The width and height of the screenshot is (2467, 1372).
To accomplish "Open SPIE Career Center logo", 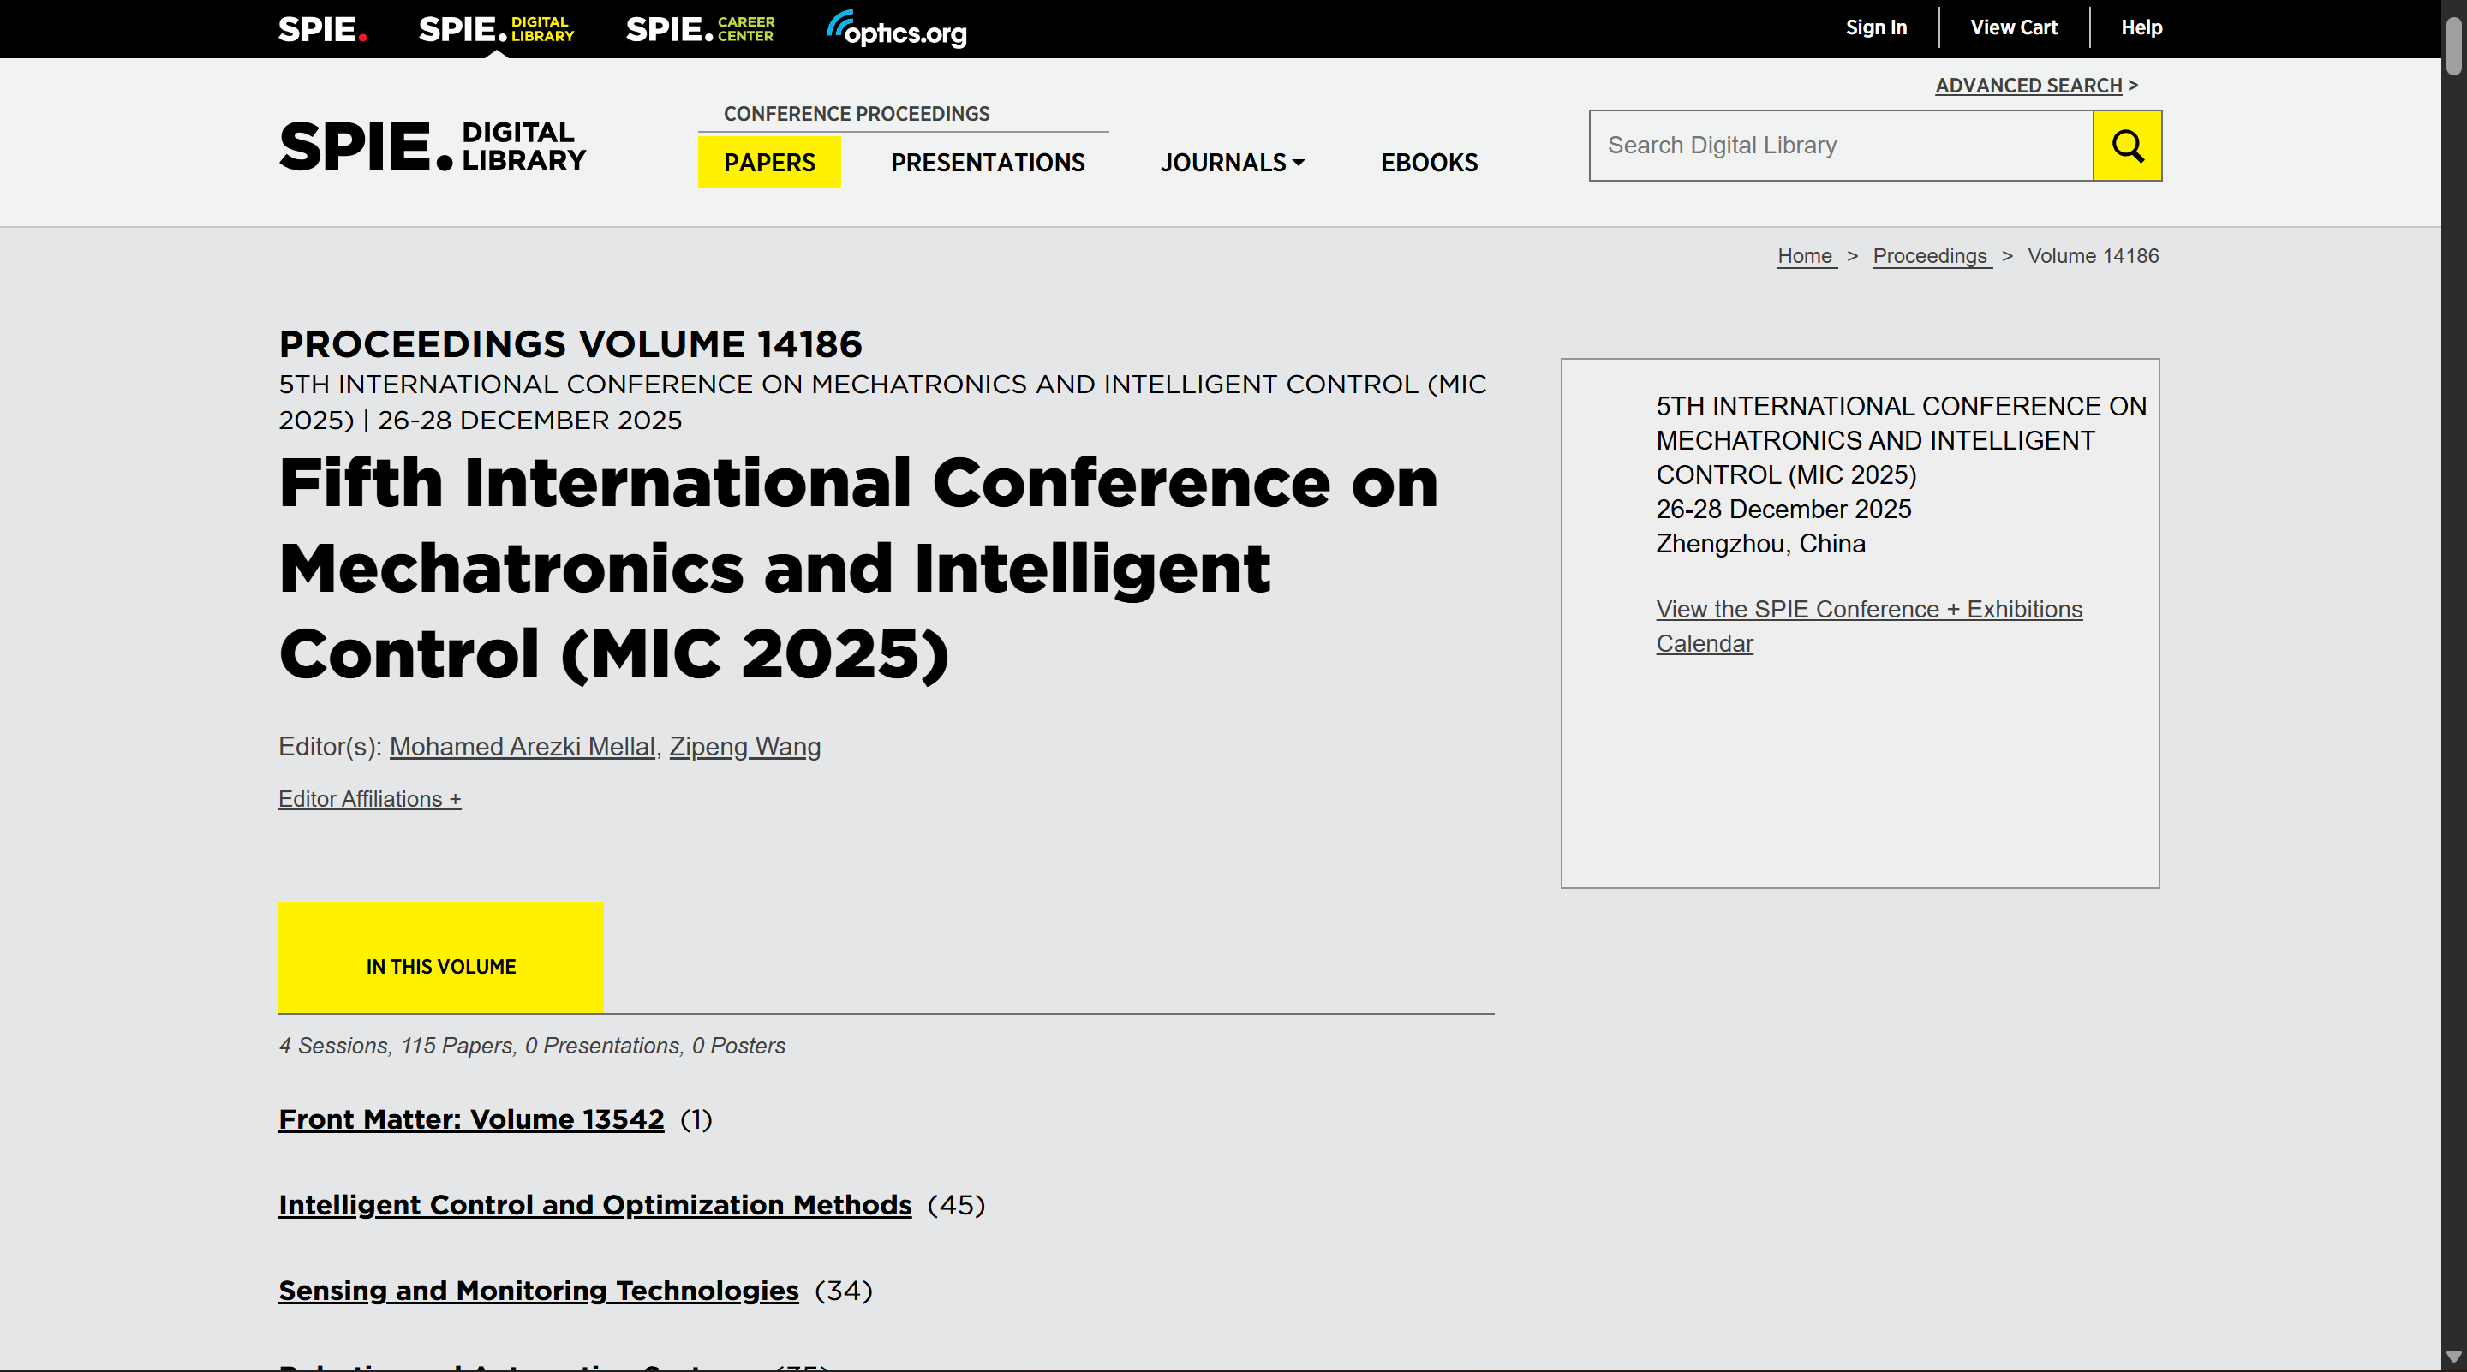I will pos(700,29).
